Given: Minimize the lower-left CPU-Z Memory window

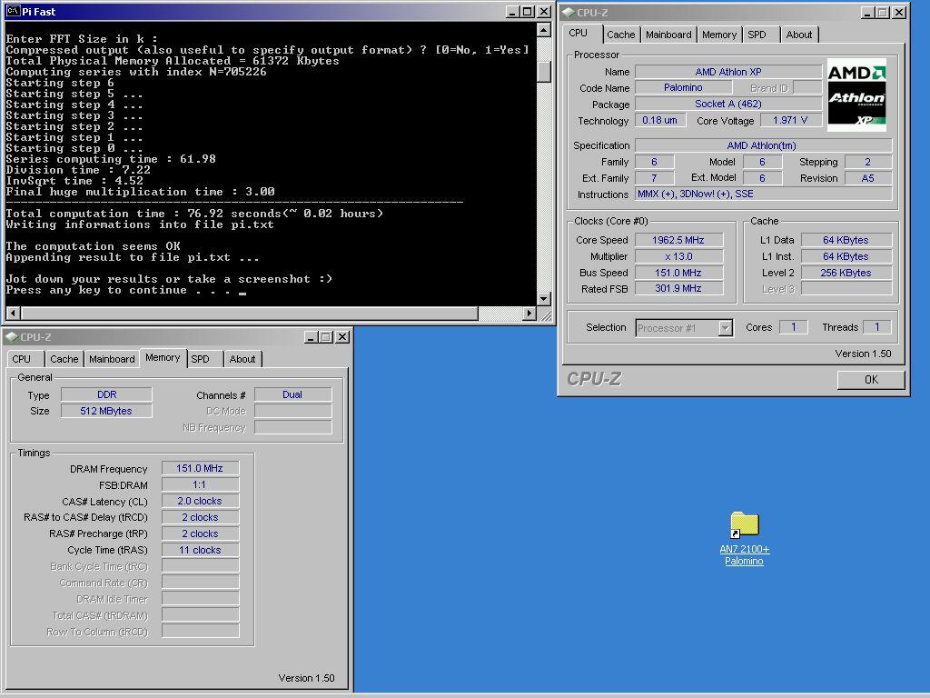Looking at the screenshot, I should click(311, 336).
